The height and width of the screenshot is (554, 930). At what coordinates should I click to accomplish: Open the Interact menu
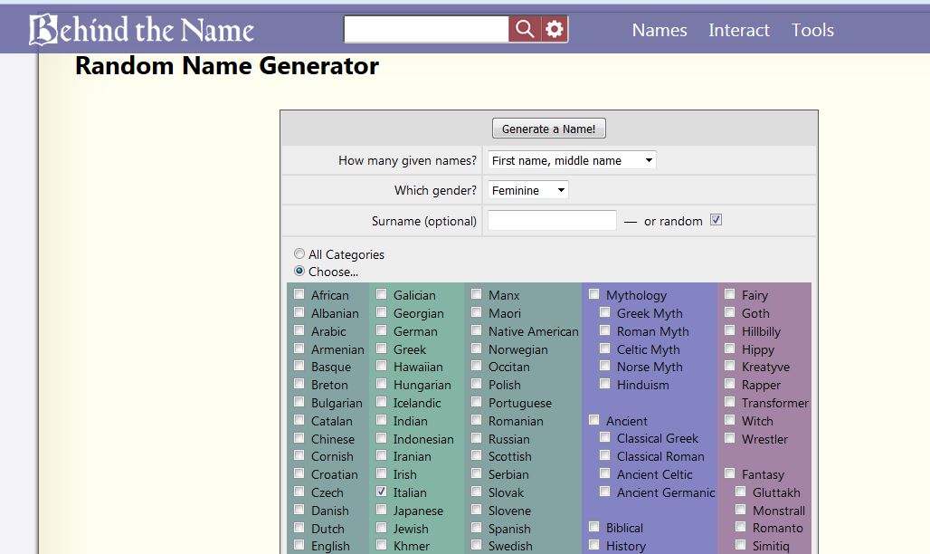coord(738,30)
